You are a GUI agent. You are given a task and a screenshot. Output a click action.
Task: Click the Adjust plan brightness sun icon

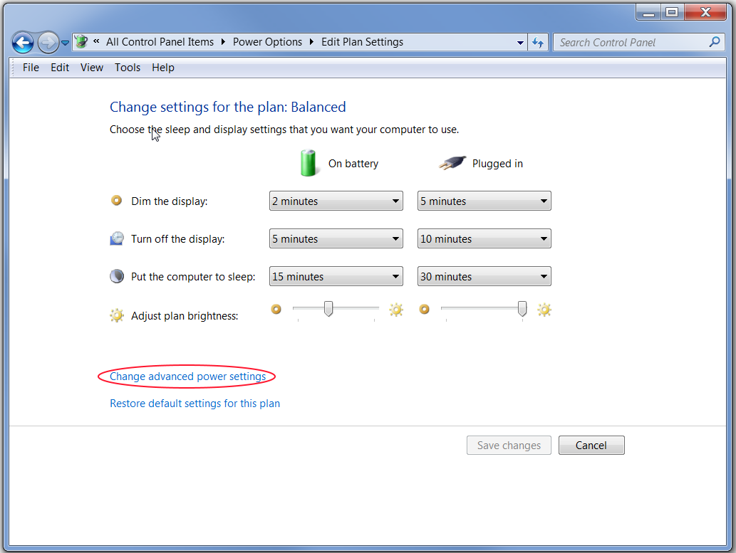point(116,315)
